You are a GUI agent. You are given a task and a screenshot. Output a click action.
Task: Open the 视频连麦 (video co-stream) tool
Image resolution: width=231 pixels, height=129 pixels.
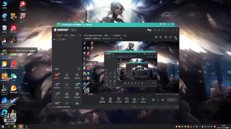click(57, 85)
